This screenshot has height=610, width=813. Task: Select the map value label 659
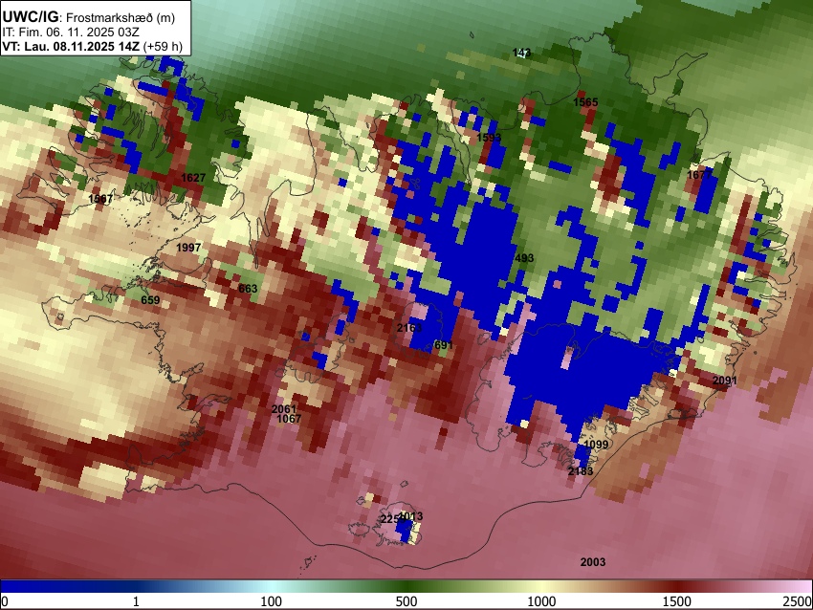[x=150, y=300]
